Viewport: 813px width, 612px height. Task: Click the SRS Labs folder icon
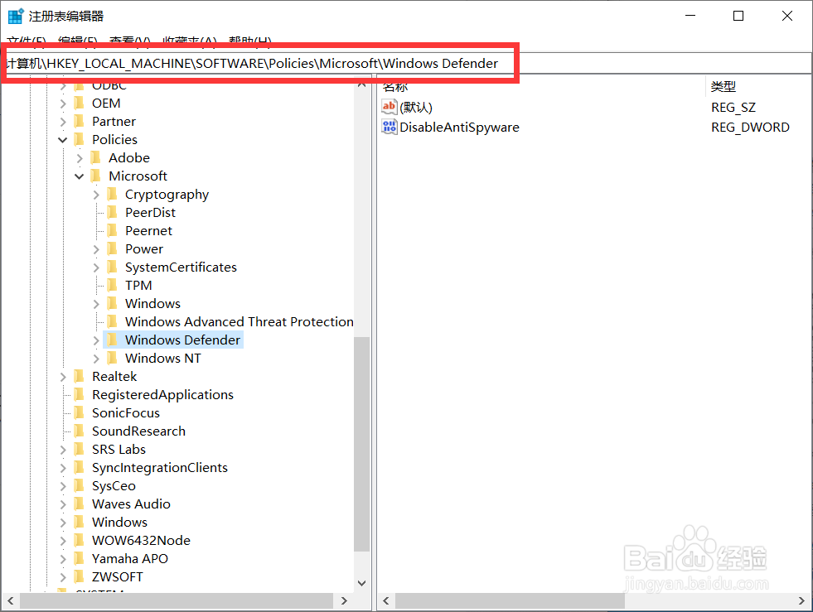coord(80,450)
